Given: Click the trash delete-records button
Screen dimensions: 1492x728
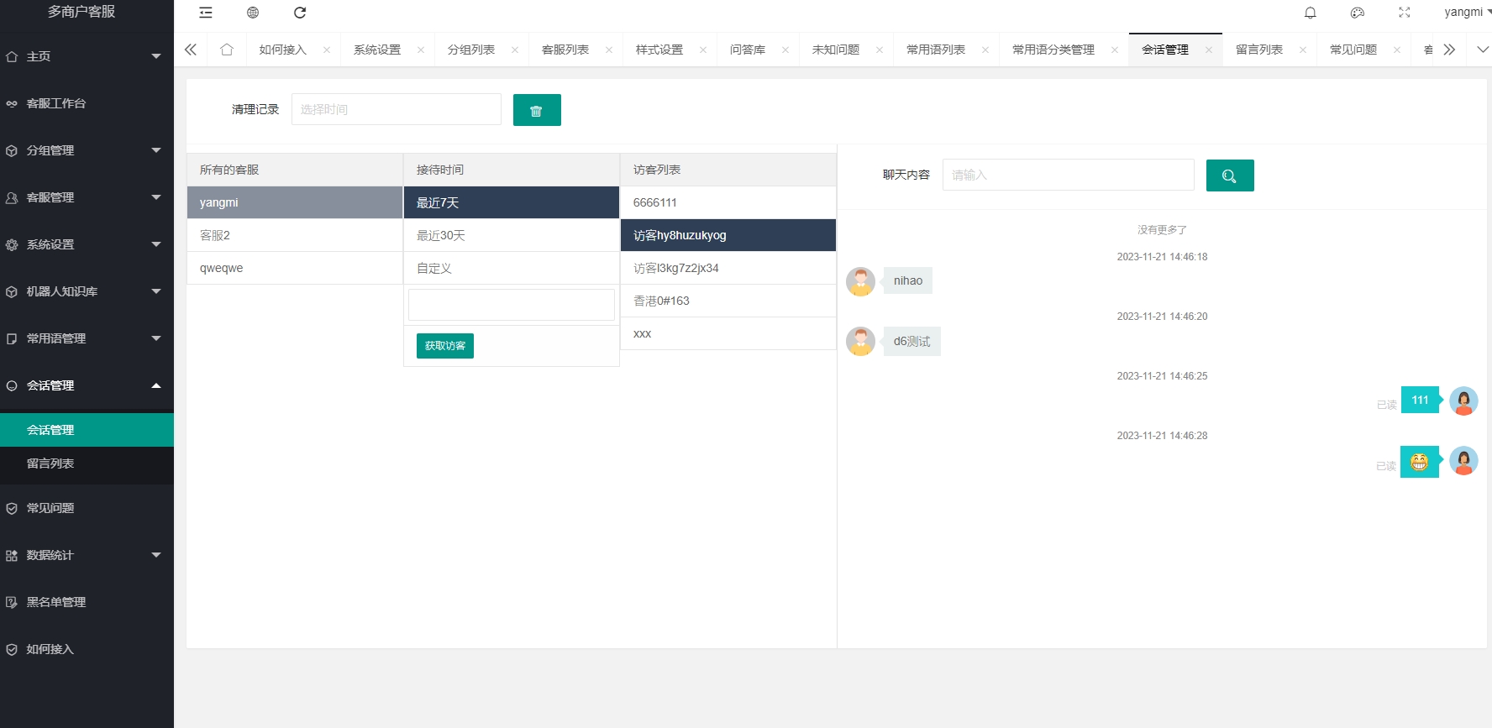Looking at the screenshot, I should 537,110.
